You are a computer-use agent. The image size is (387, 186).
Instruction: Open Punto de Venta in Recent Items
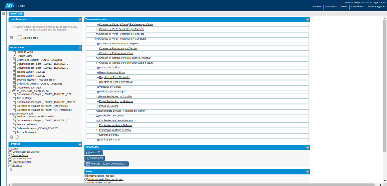(x=25, y=52)
